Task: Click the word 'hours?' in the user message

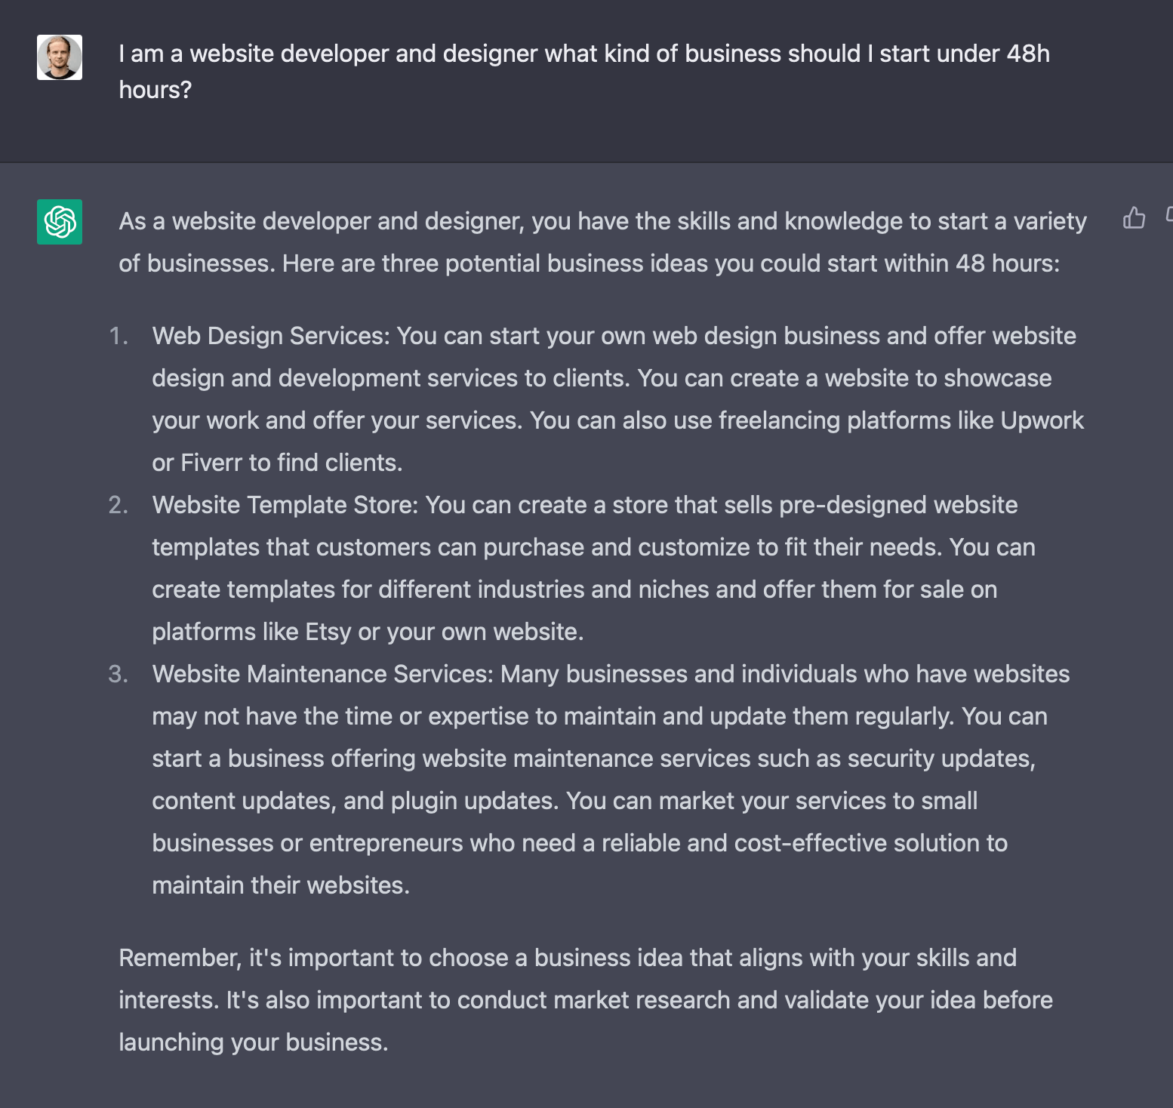Action: [x=155, y=90]
